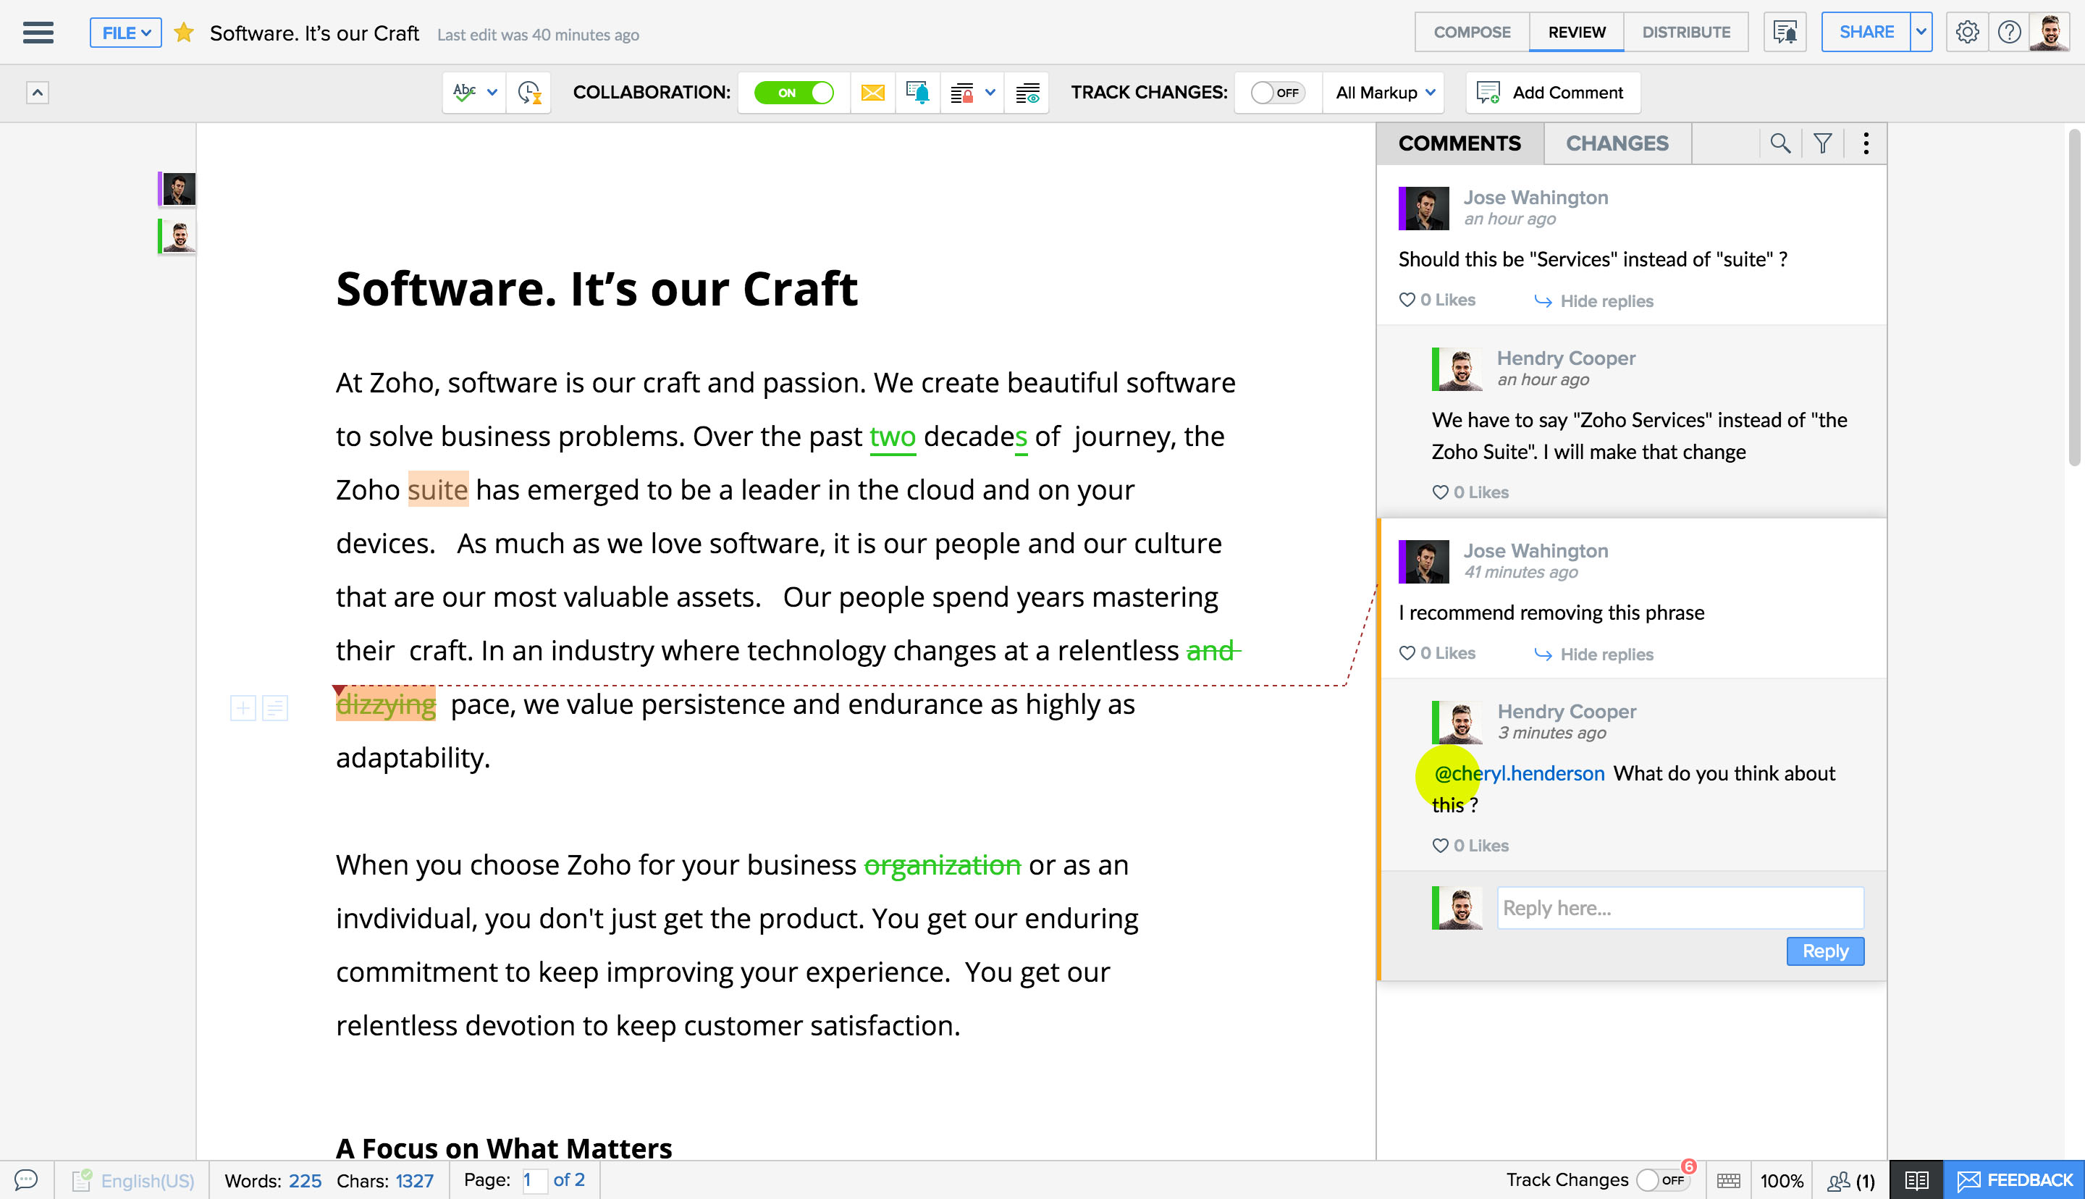Toggle the COLLABORATION switch off
This screenshot has height=1199, width=2085.
tap(795, 92)
